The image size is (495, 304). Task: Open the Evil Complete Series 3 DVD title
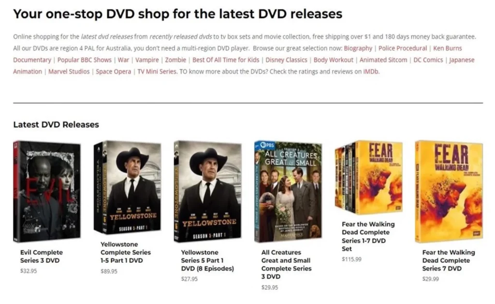(x=42, y=256)
